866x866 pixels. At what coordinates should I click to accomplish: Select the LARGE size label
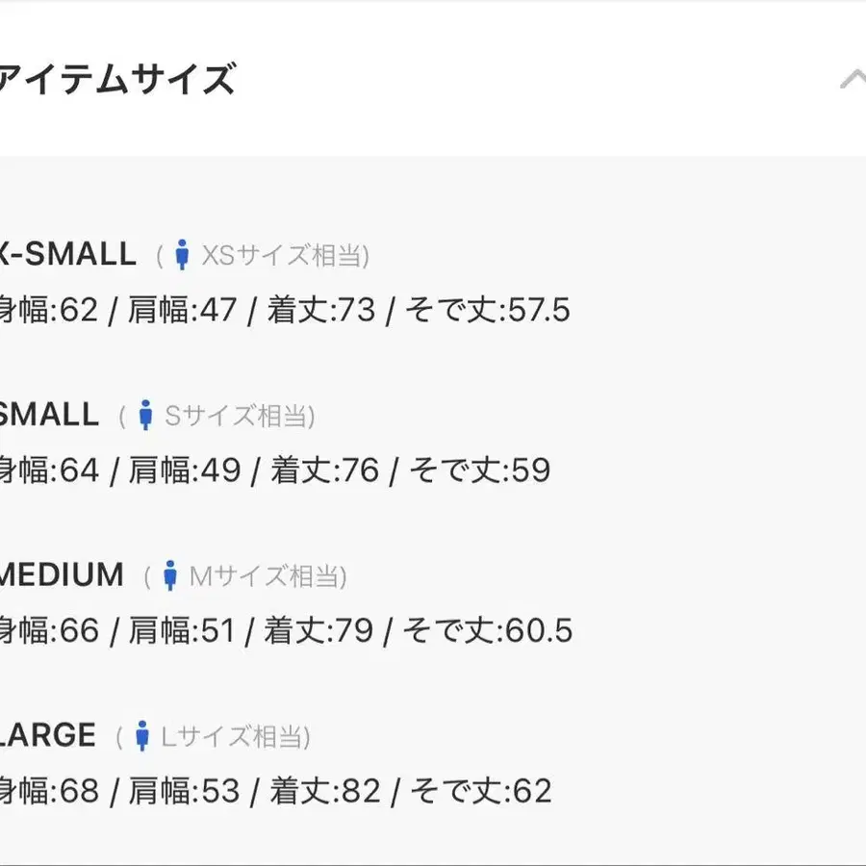tap(48, 735)
